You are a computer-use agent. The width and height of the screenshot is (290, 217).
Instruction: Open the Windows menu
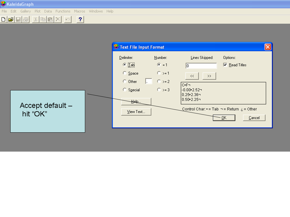(96, 11)
